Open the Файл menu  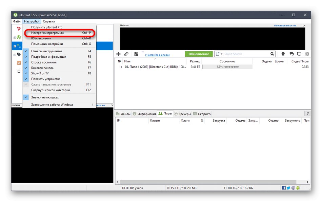click(x=17, y=21)
